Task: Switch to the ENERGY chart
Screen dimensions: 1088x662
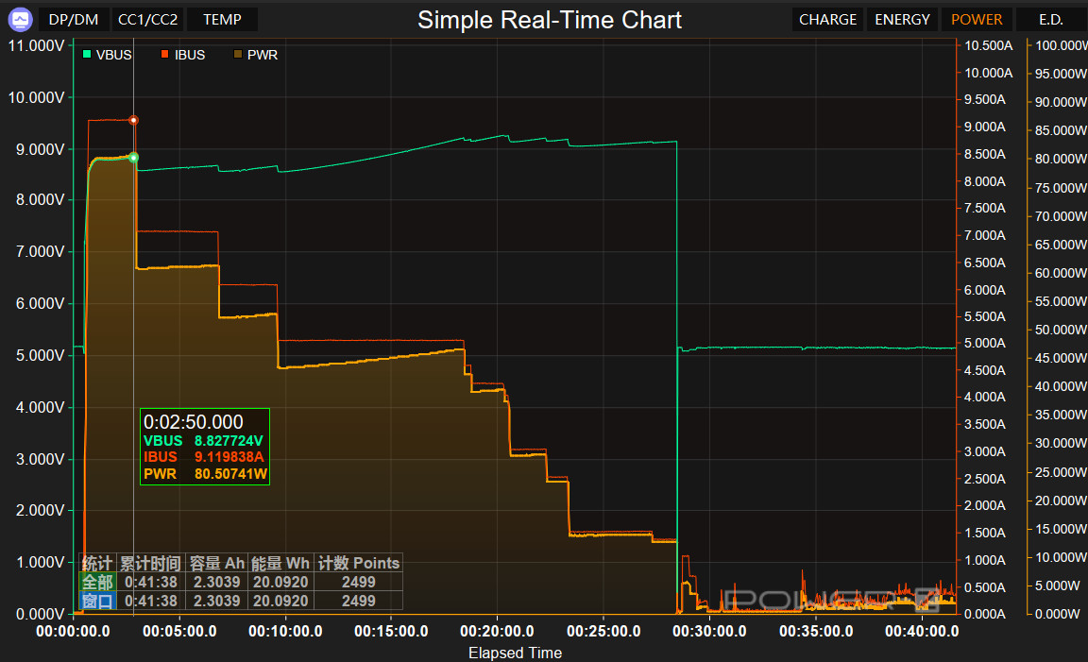Action: tap(902, 20)
